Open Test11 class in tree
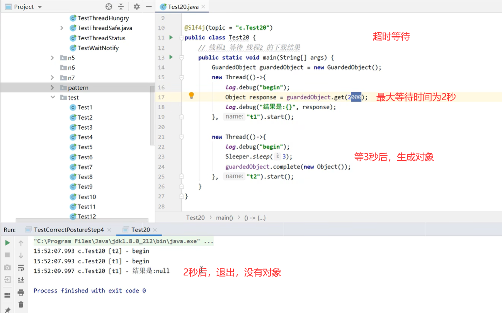Viewport: 502px width, 313px height. [83, 207]
